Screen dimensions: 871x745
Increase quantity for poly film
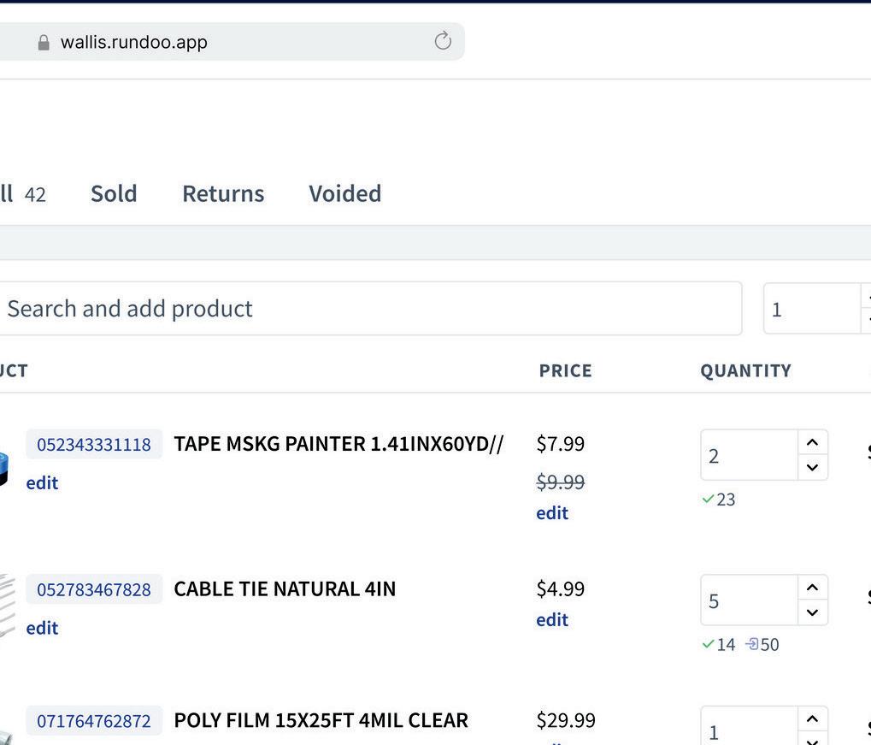tap(812, 719)
